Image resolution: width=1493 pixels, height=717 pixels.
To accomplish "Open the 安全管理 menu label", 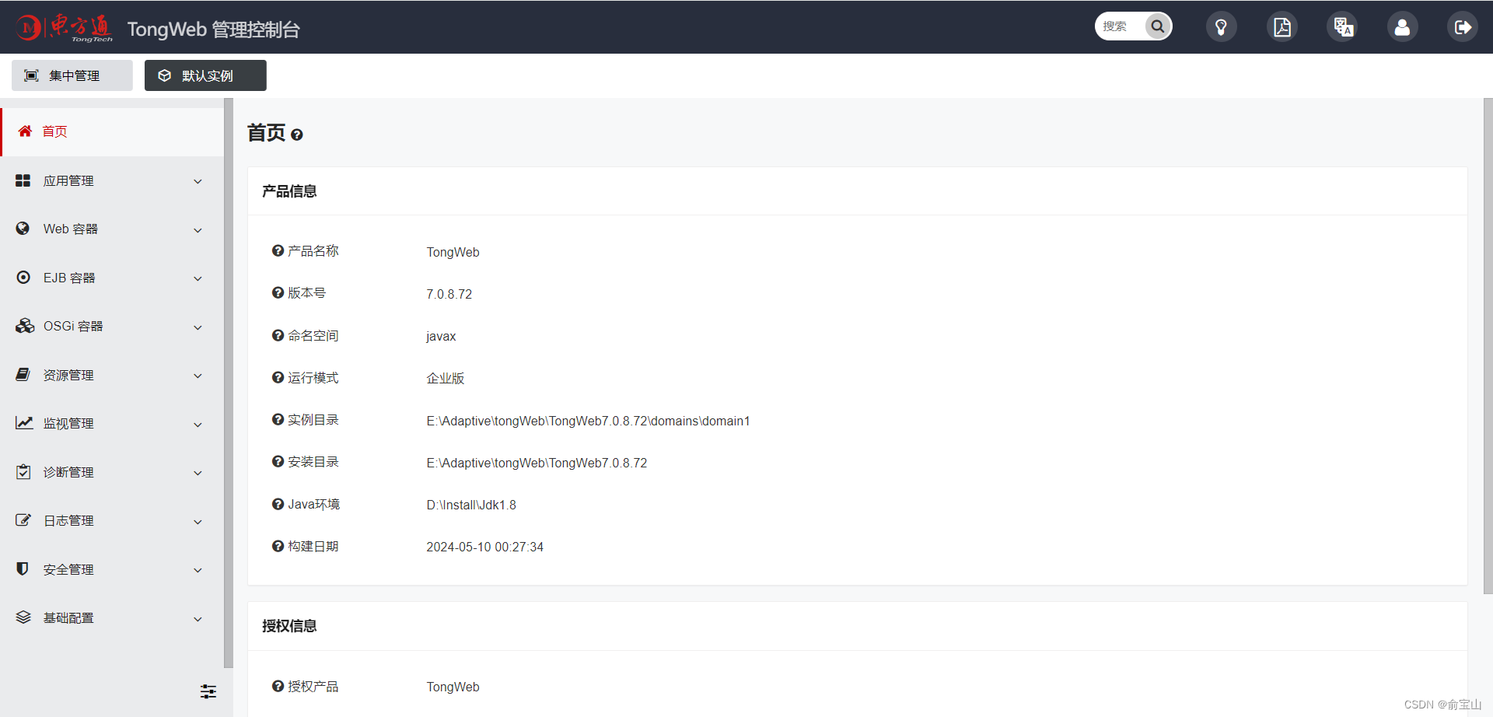I will (68, 569).
